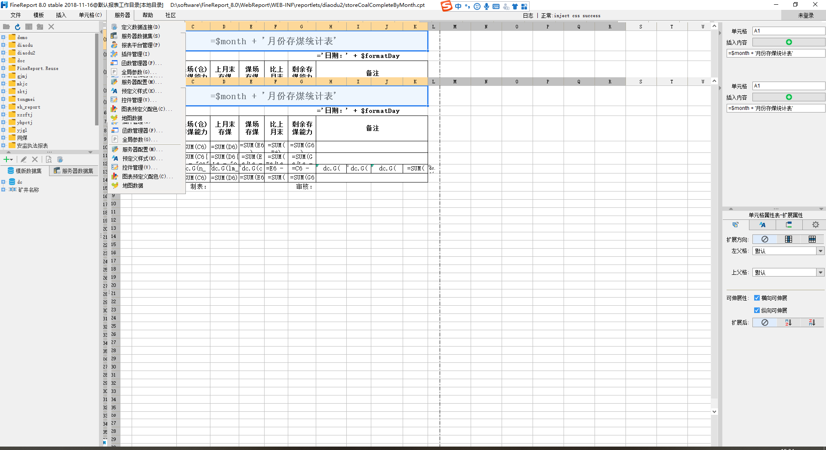Click the green plus add dataset icon

click(x=7, y=159)
